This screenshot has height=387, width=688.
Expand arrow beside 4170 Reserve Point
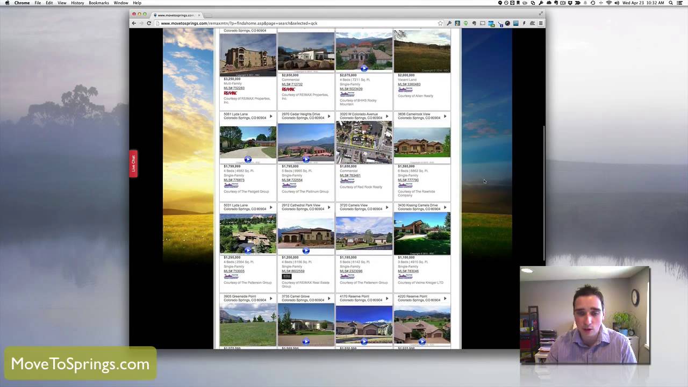click(x=387, y=298)
